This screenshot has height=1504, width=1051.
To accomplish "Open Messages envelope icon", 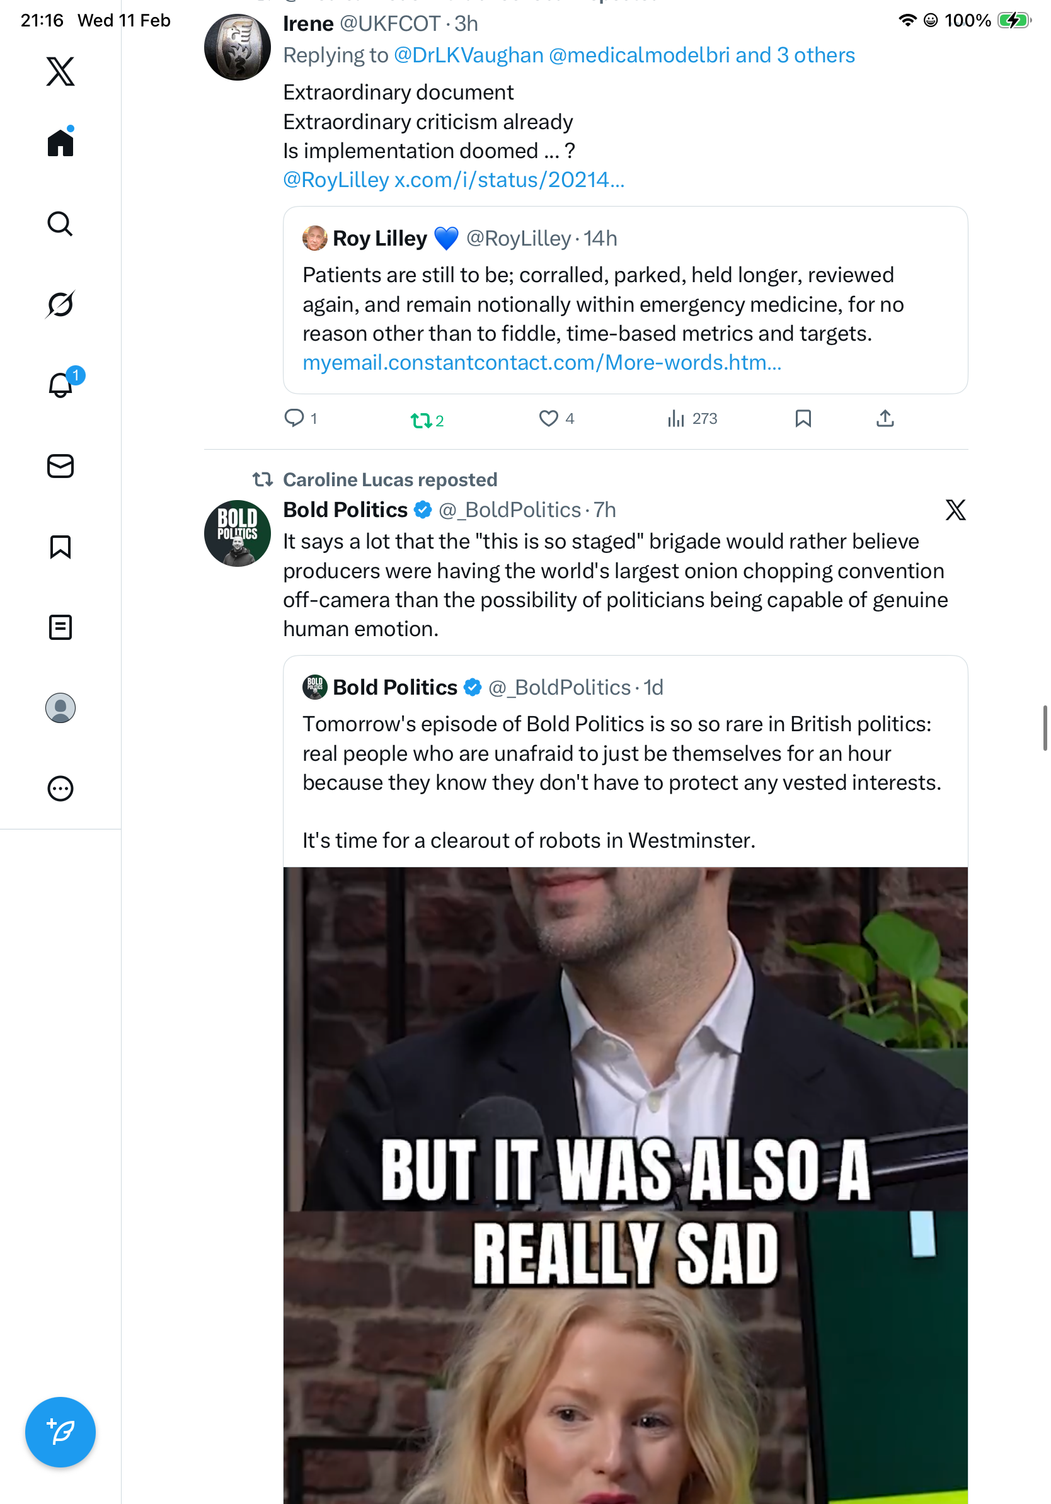I will [x=60, y=467].
